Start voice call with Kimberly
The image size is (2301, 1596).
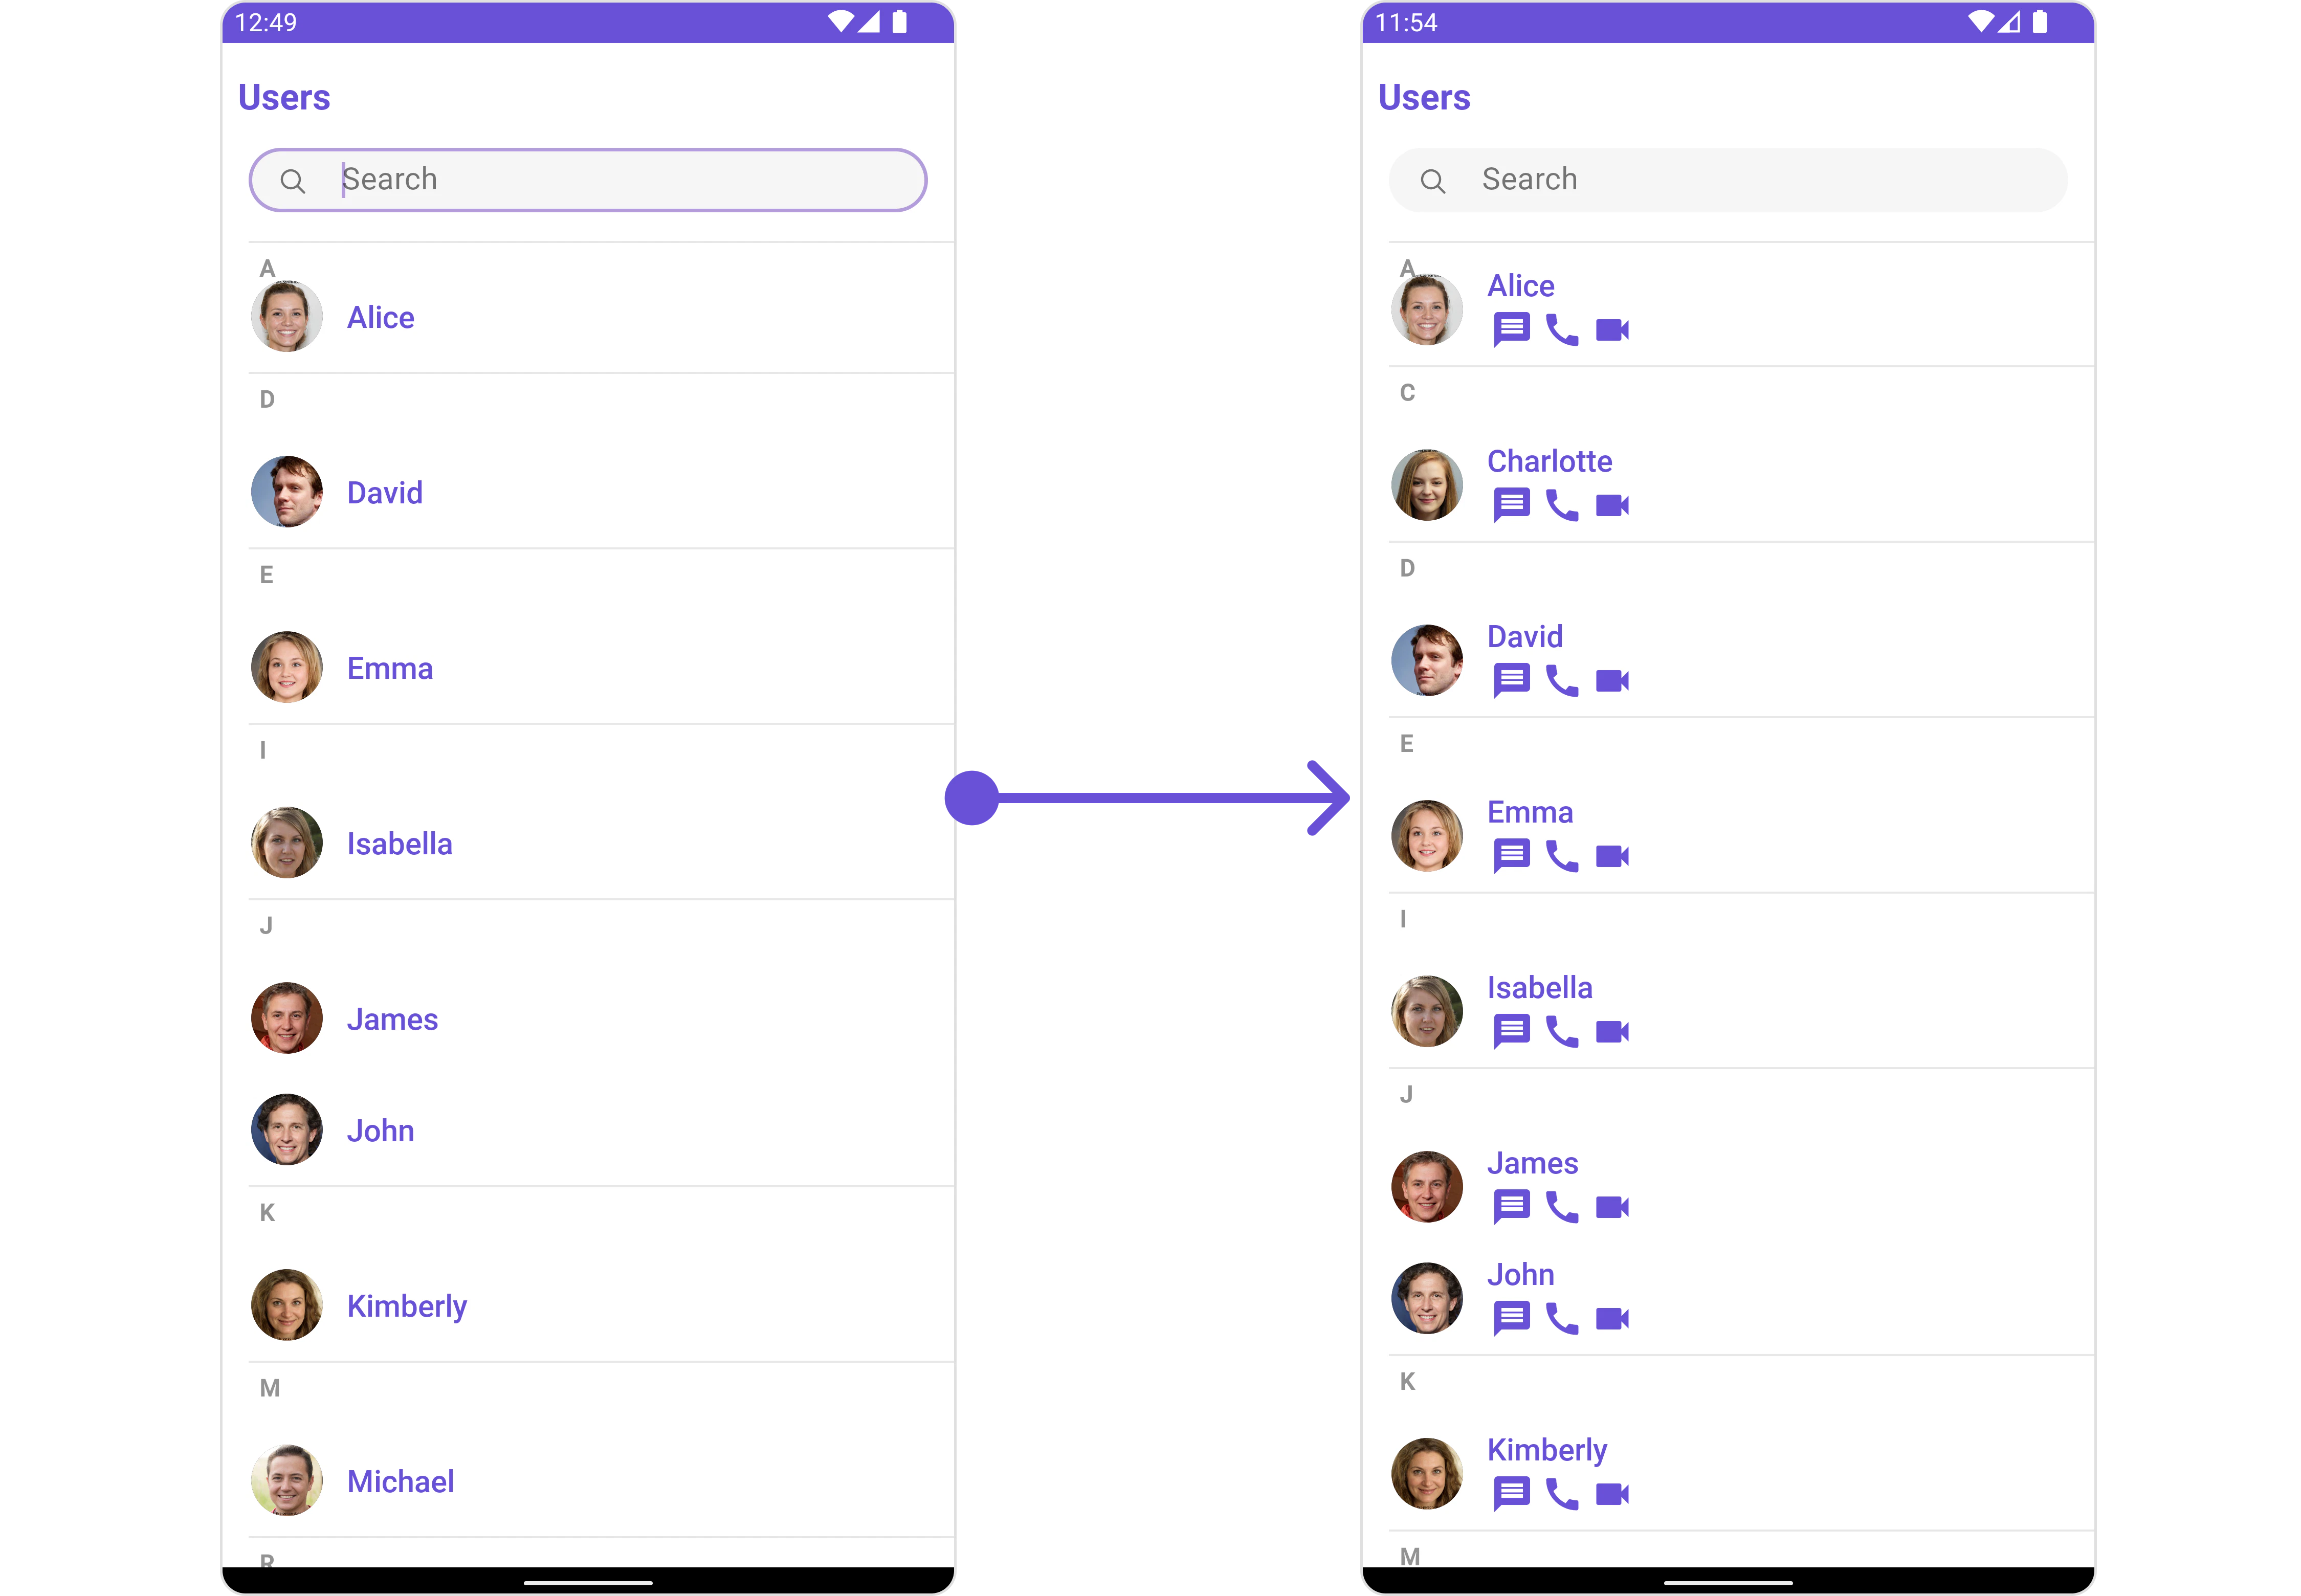point(1561,1493)
